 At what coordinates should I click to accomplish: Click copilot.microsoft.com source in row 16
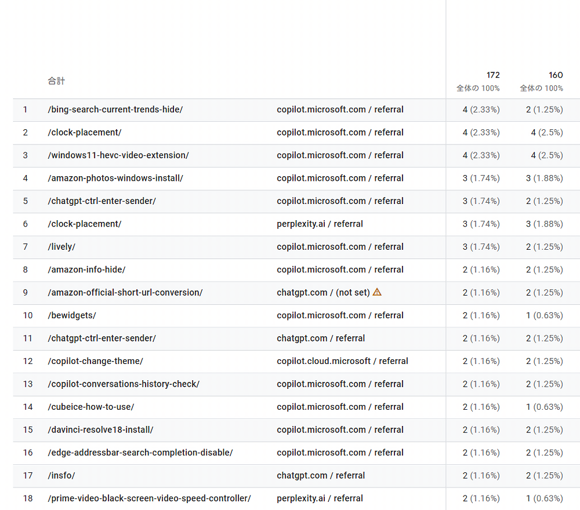pyautogui.click(x=340, y=453)
